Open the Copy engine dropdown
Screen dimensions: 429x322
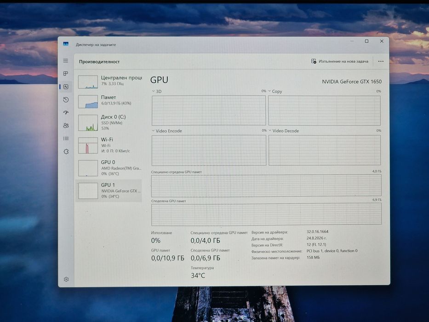269,91
